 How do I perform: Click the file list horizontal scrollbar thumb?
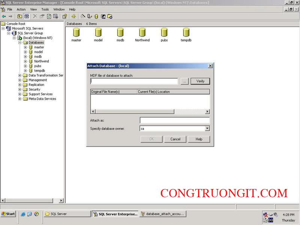click(x=135, y=111)
